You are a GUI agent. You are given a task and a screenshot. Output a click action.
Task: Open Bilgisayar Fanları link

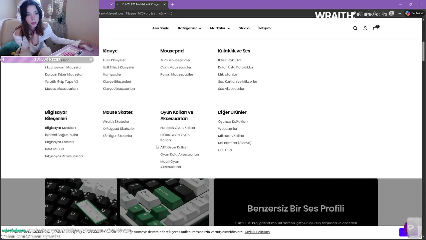pyautogui.click(x=59, y=142)
